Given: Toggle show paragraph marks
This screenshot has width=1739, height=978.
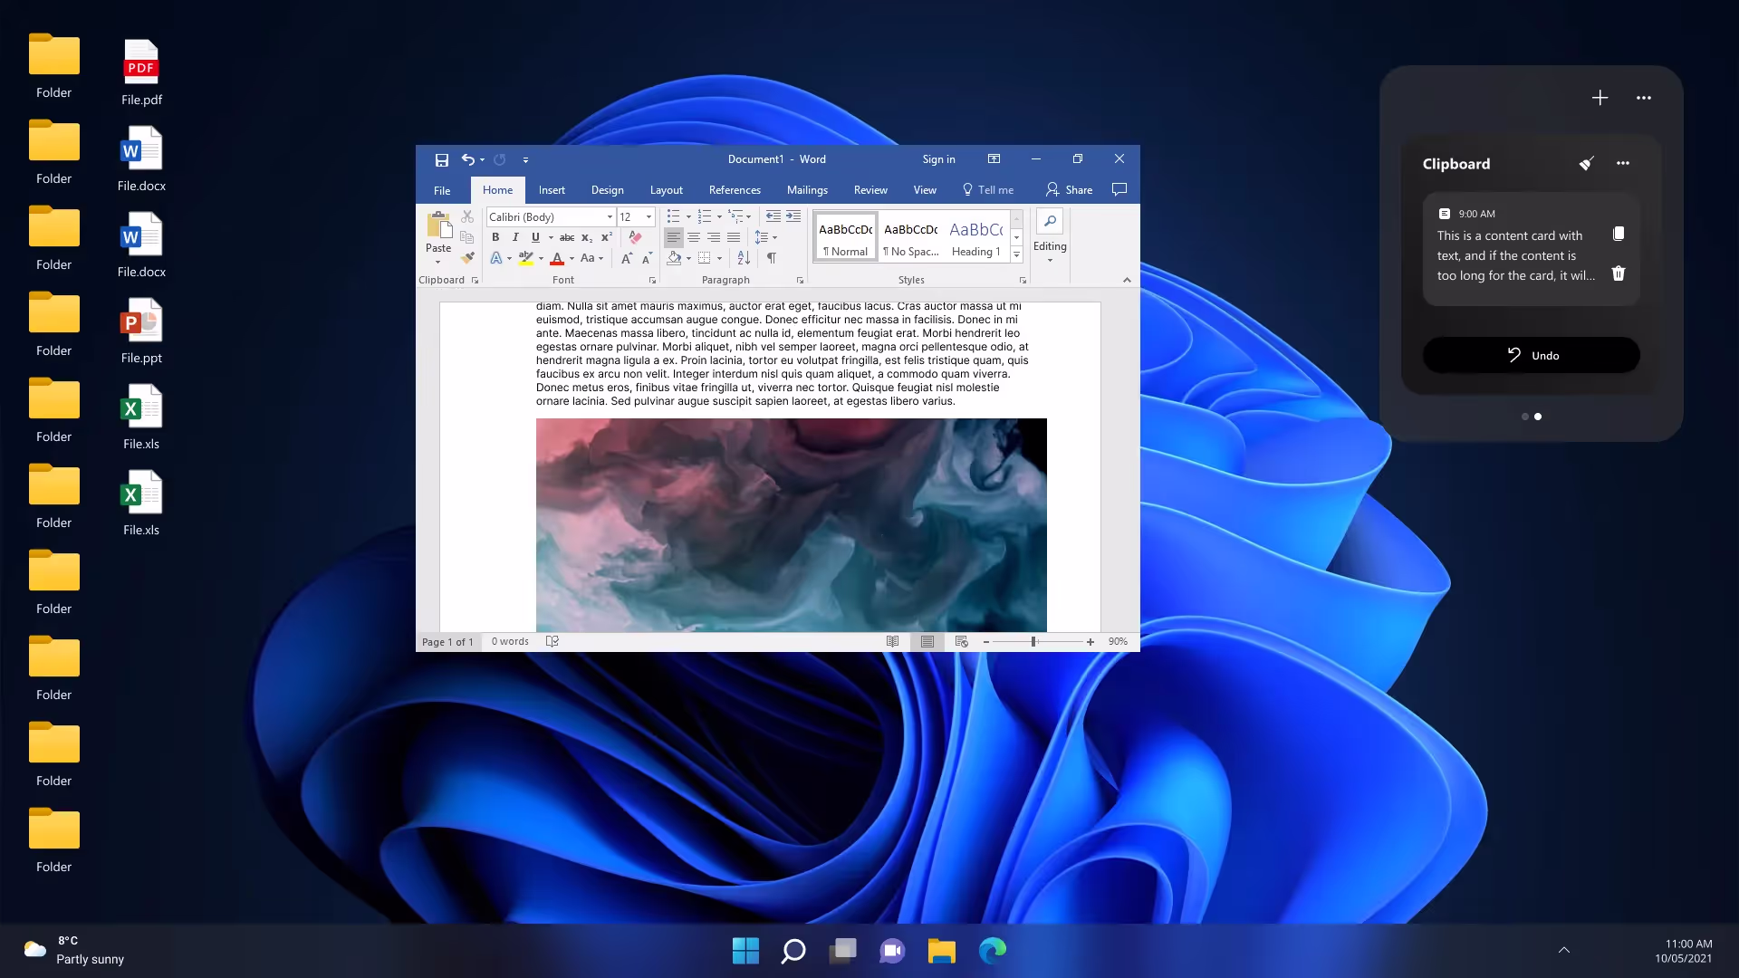Looking at the screenshot, I should click(x=772, y=258).
